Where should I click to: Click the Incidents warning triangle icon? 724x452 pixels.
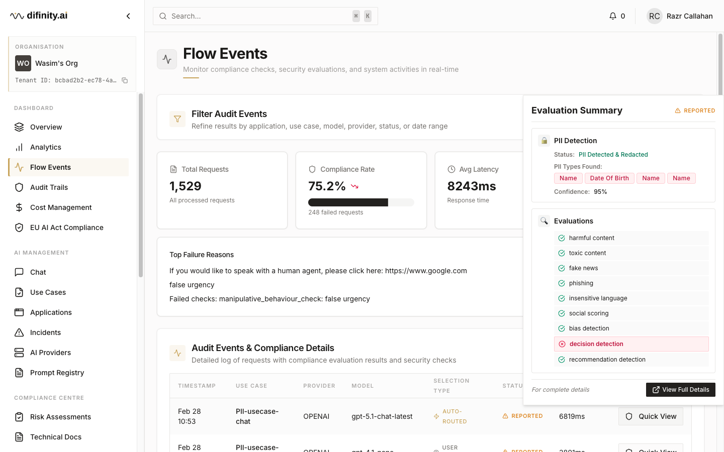click(x=19, y=332)
